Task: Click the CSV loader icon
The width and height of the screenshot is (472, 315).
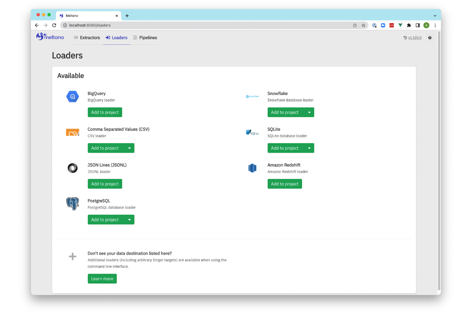Action: 72,132
